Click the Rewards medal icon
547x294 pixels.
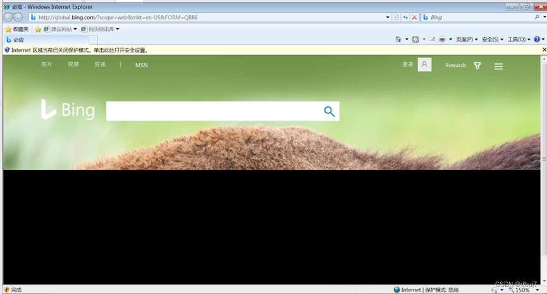[477, 65]
